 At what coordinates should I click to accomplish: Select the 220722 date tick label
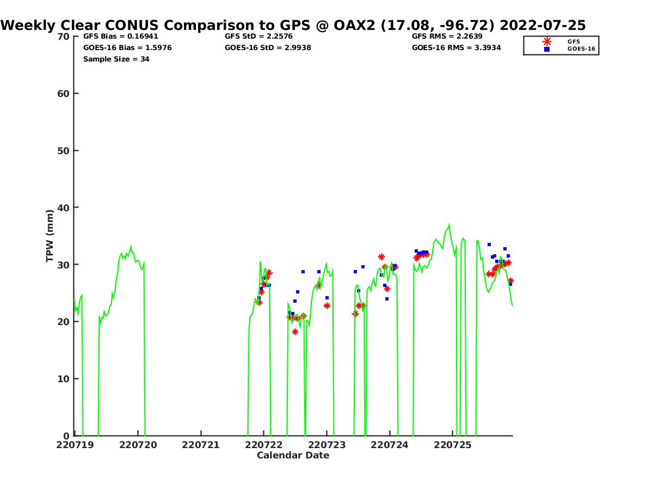coord(264,445)
